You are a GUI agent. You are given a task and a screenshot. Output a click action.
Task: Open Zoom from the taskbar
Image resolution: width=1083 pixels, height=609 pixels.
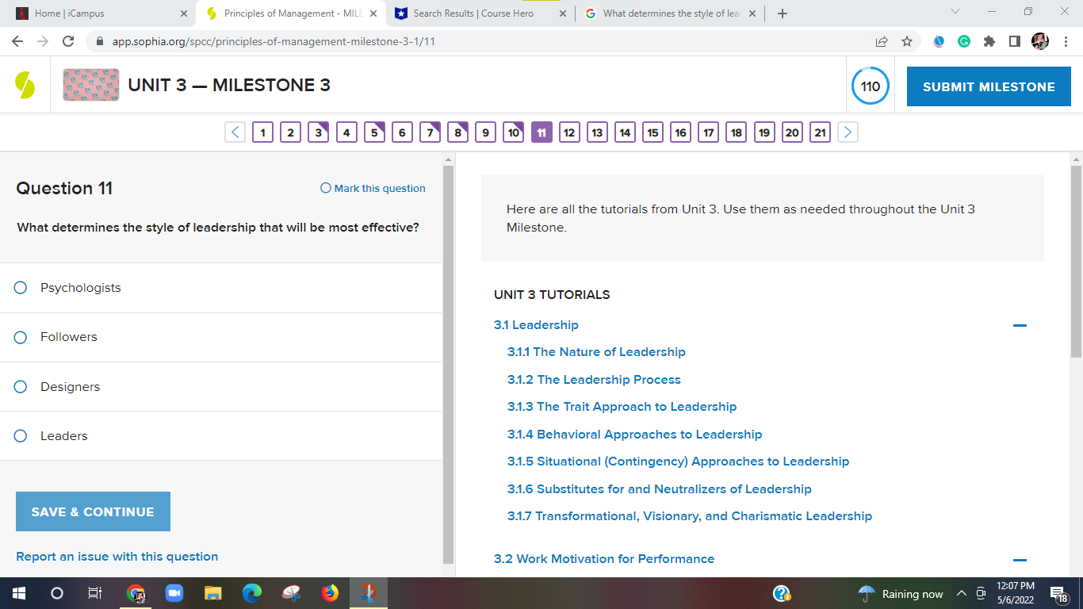[174, 593]
